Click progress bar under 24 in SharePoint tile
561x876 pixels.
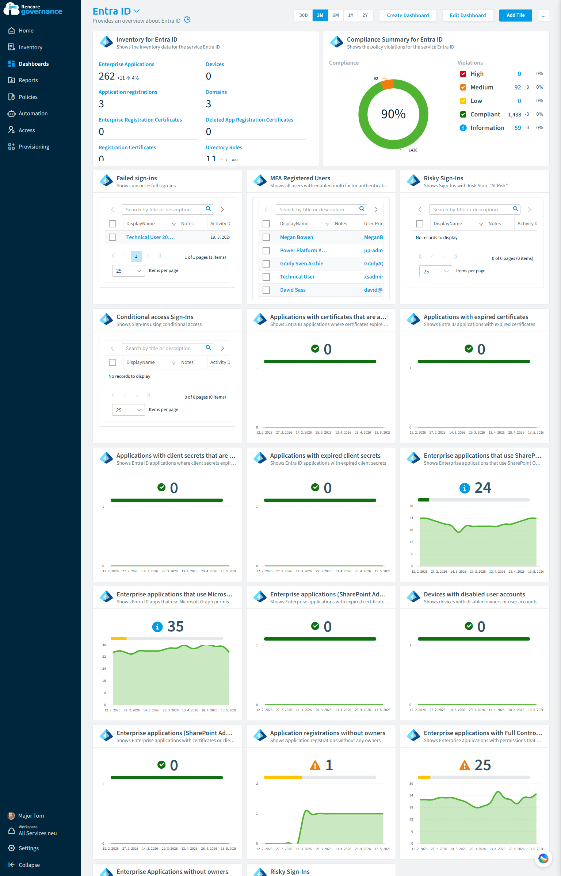(474, 500)
